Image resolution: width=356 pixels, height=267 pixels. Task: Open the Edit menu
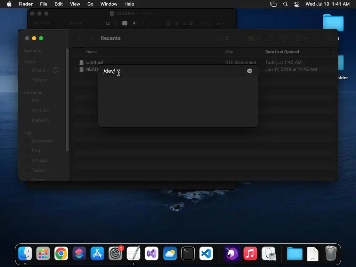(x=58, y=4)
